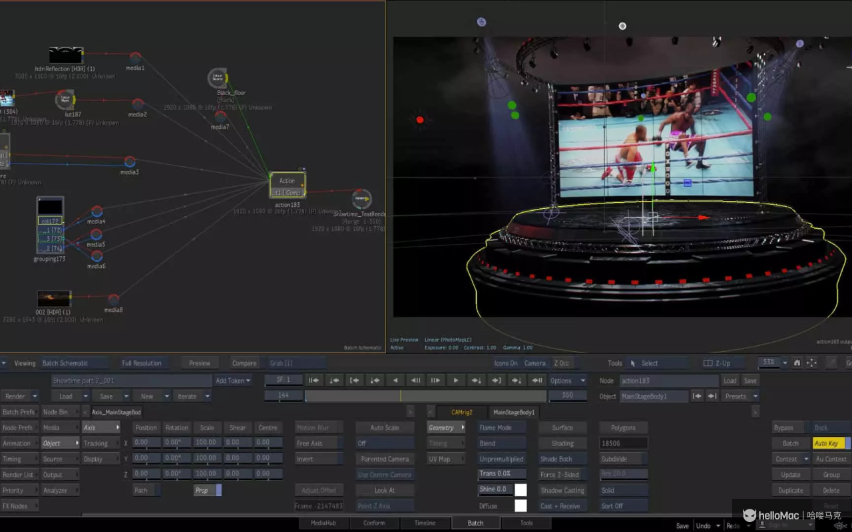
Task: Toggle the Subdivide option
Action: click(x=624, y=459)
